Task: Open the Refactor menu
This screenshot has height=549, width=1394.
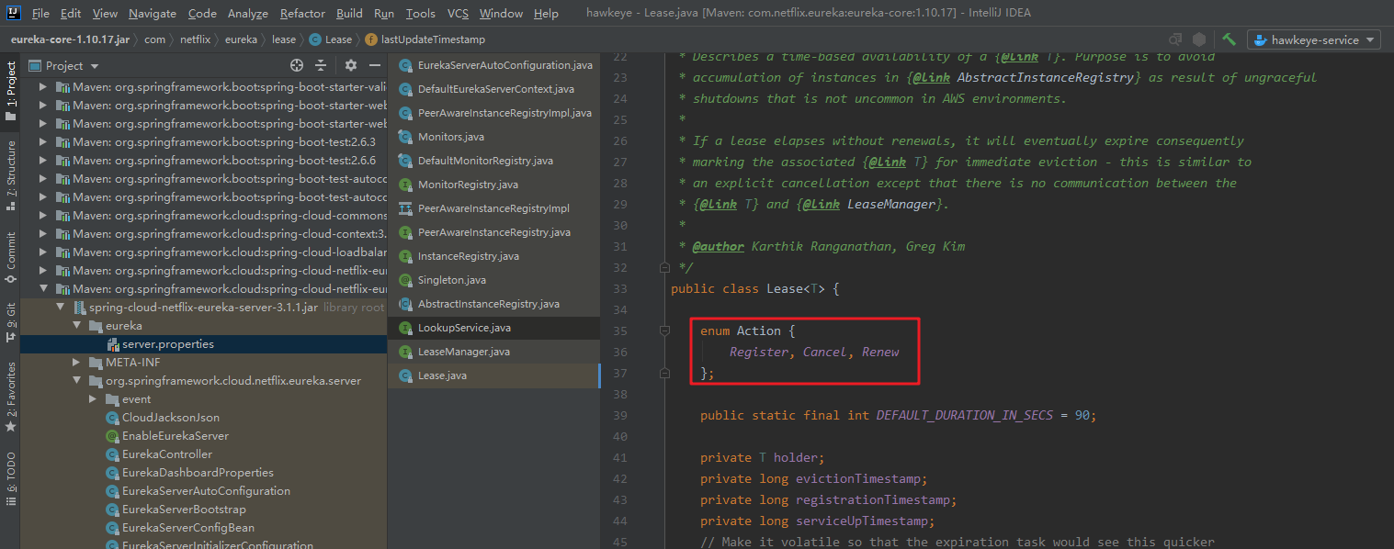Action: pyautogui.click(x=302, y=13)
